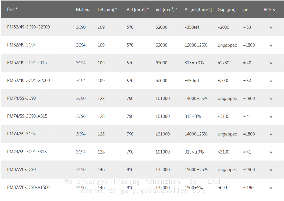Click 3C90 material link for PM87/70-3C90
This screenshot has height=201, width=284.
point(81,170)
